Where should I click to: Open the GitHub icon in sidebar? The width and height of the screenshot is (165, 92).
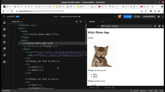(x=4, y=49)
